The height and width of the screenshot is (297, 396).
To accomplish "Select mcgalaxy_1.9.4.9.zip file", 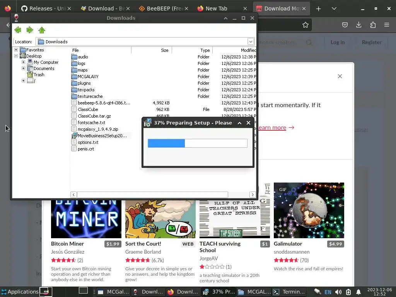I will coord(98,129).
